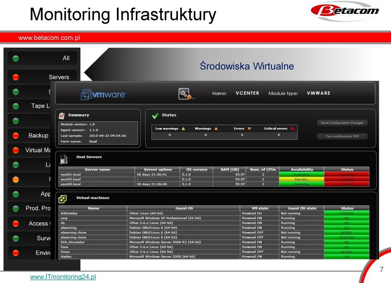Click the orange X icon next to Errors
The image size is (391, 283).
coord(249,129)
